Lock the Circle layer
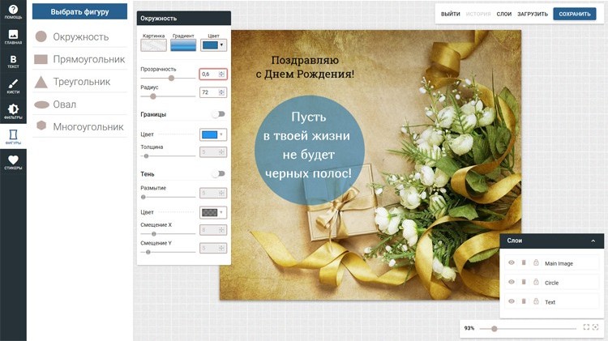Screen dimensions: 608x341 pyautogui.click(x=536, y=282)
